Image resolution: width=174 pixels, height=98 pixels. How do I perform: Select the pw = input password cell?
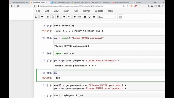pos(109,39)
